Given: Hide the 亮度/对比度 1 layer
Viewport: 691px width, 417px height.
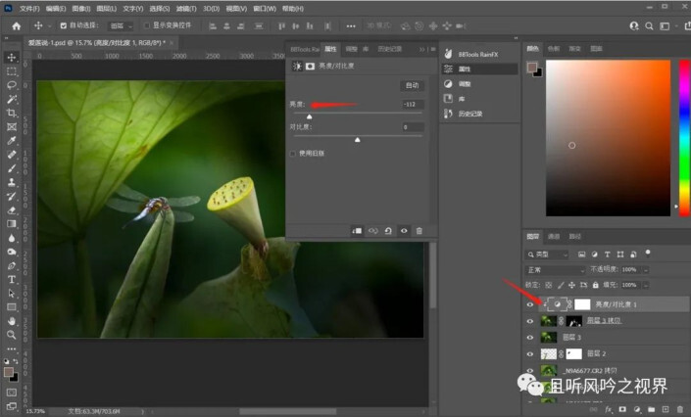Looking at the screenshot, I should 530,305.
